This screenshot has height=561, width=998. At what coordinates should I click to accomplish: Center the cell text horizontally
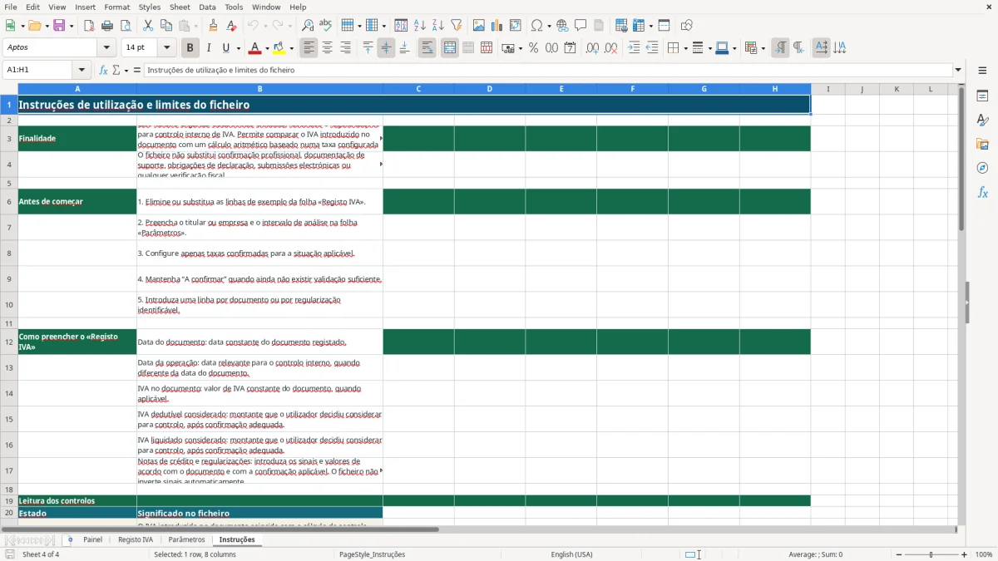tap(328, 48)
